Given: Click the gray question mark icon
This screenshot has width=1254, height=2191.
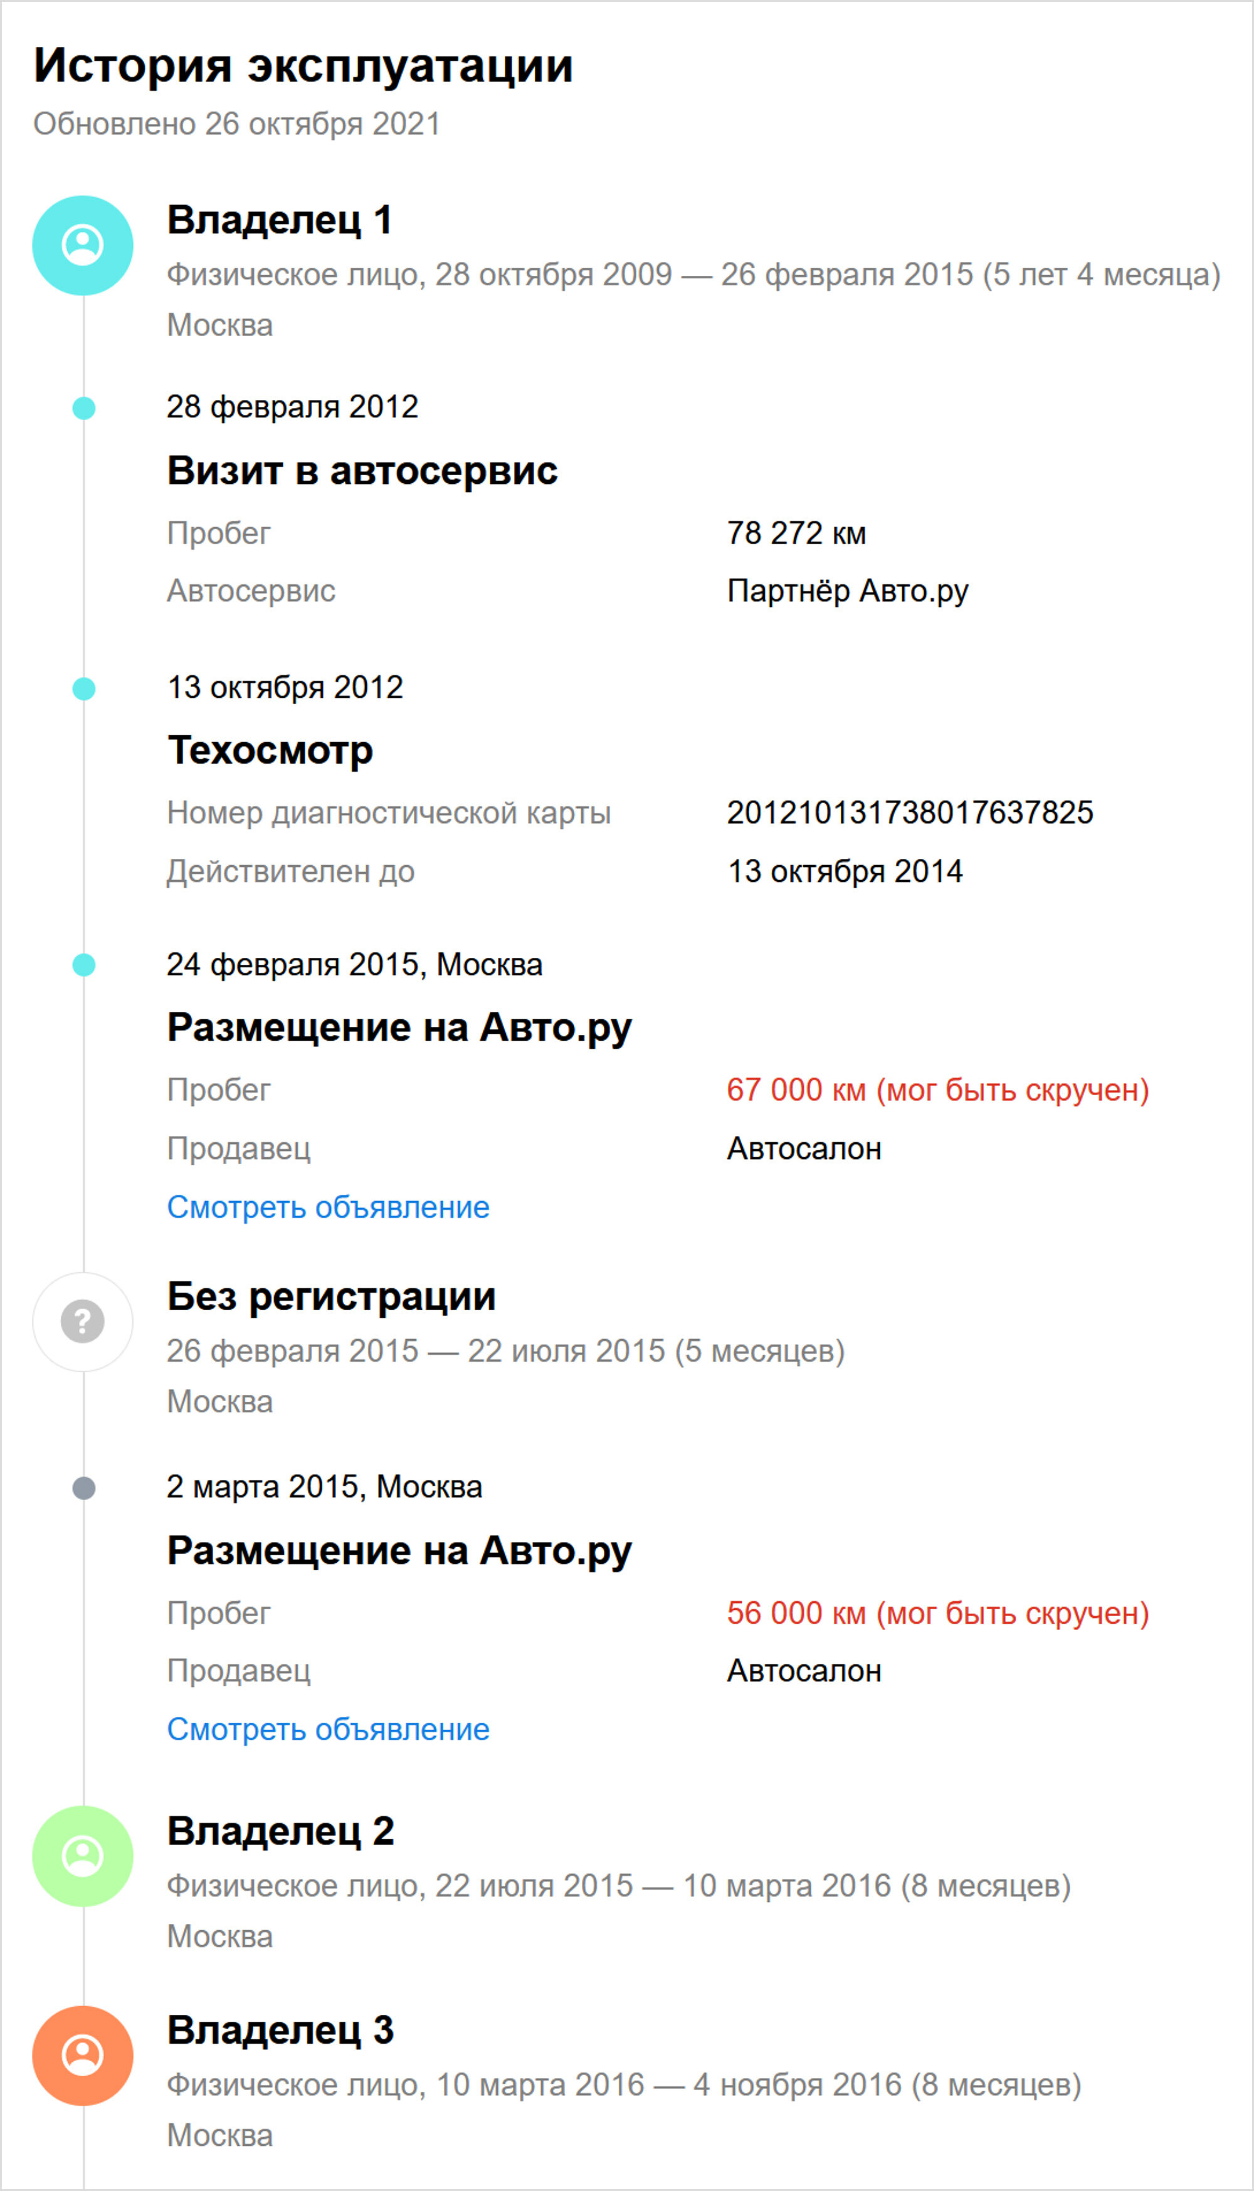Looking at the screenshot, I should click(x=83, y=1321).
